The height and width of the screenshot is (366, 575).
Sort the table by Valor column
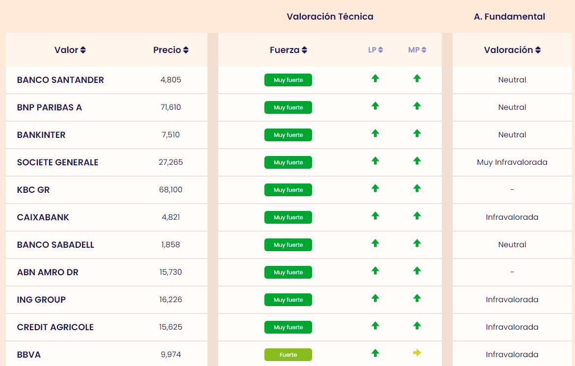[x=70, y=50]
